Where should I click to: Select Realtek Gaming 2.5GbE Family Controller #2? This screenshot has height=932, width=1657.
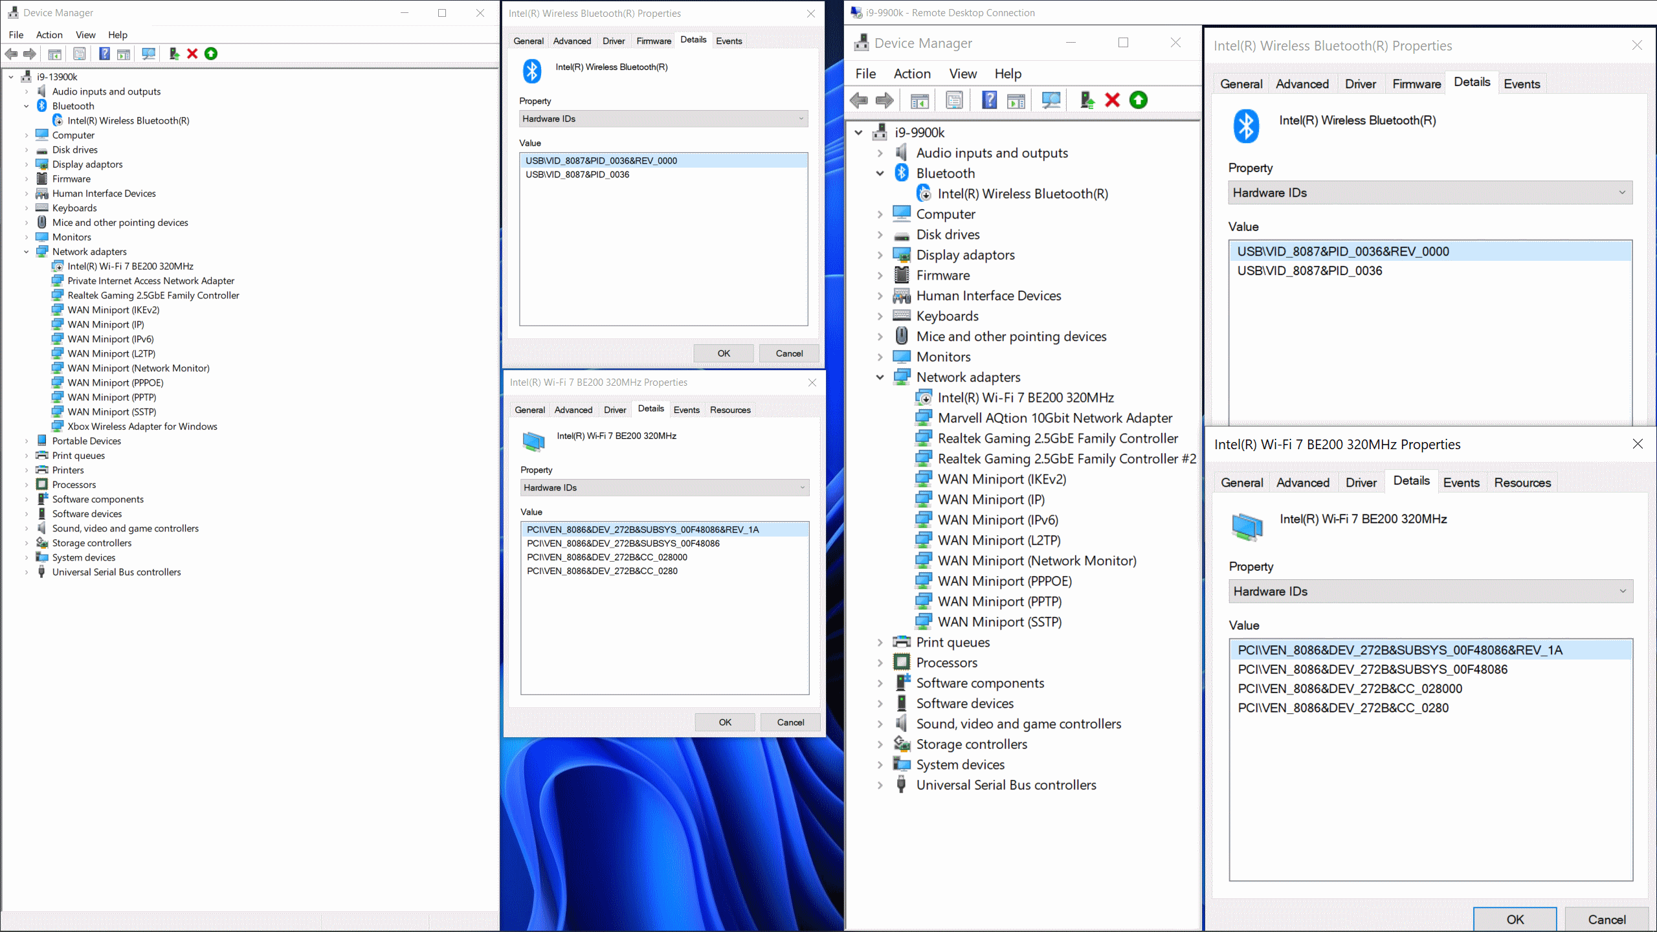1067,458
